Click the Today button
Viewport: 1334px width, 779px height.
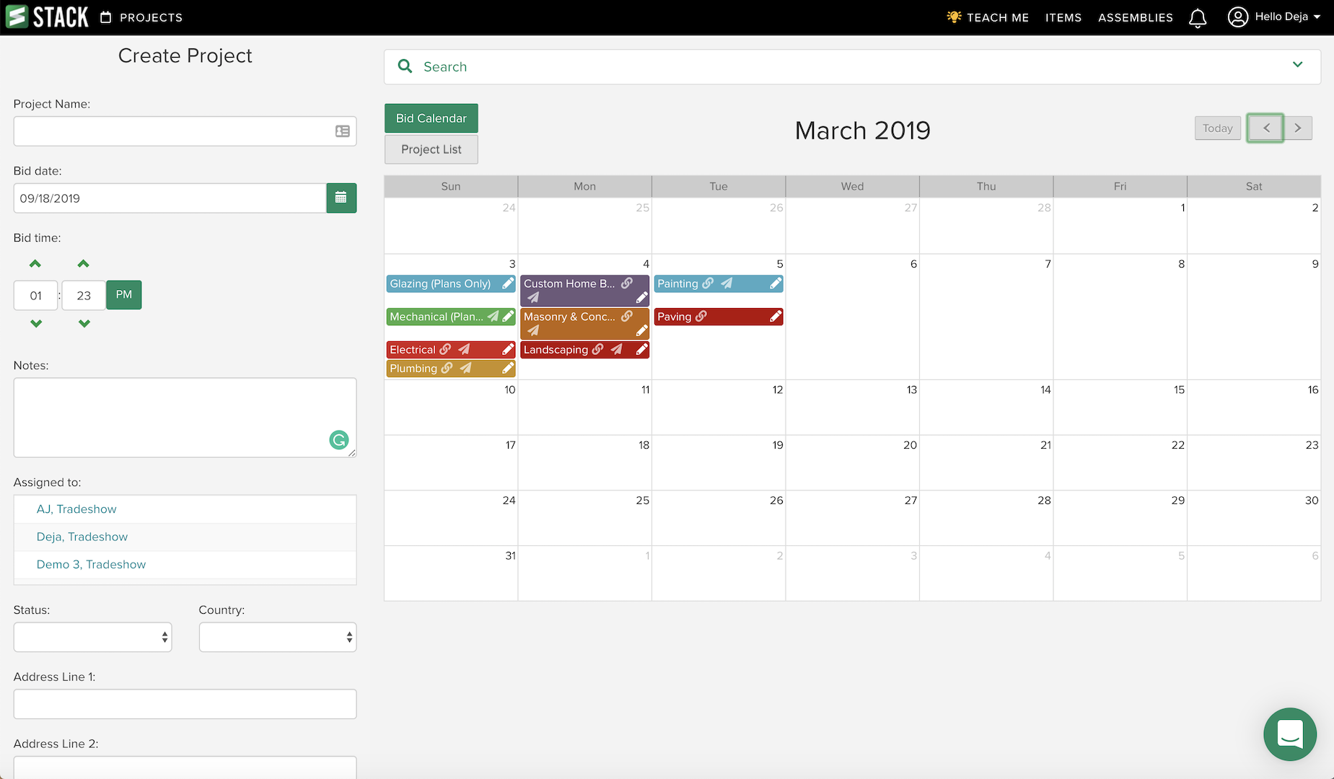coord(1217,128)
